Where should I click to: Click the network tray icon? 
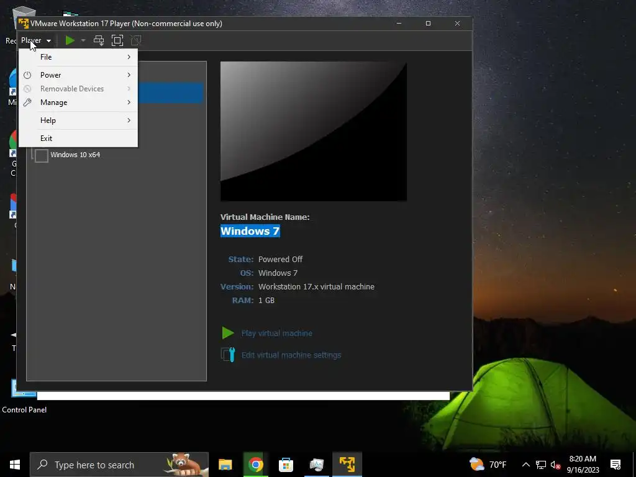[541, 465]
